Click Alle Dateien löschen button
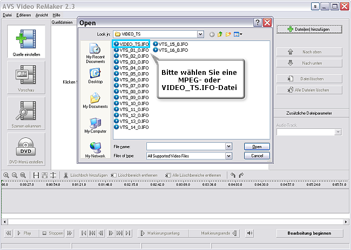This screenshot has width=351, height=250. coord(309,90)
